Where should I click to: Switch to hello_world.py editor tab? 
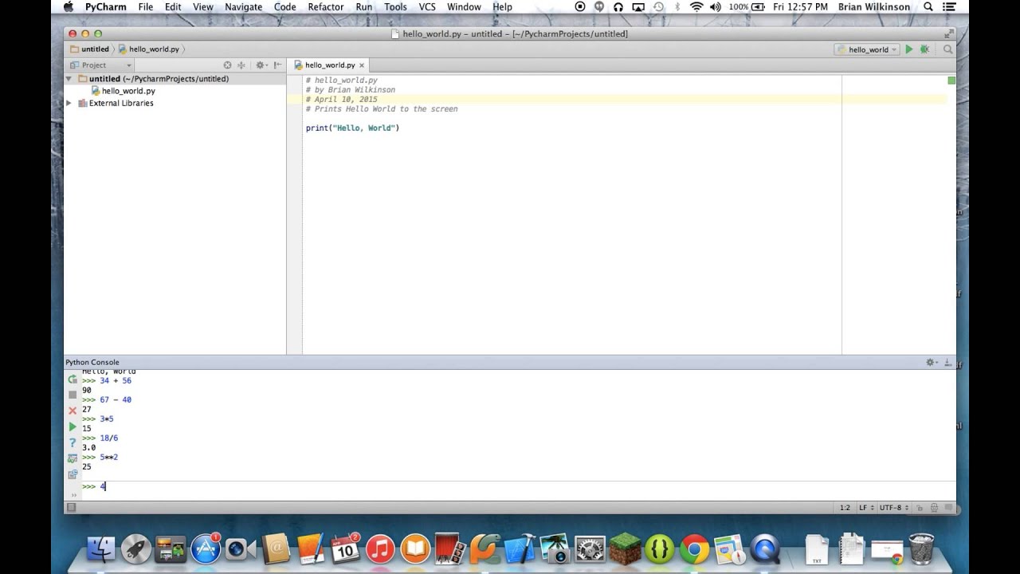click(329, 65)
